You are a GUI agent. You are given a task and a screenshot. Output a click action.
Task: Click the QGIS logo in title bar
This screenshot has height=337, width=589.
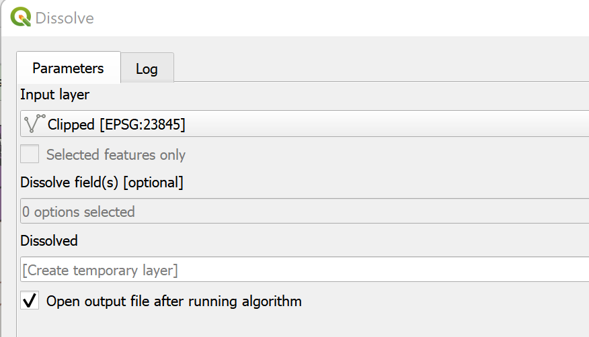pos(19,17)
